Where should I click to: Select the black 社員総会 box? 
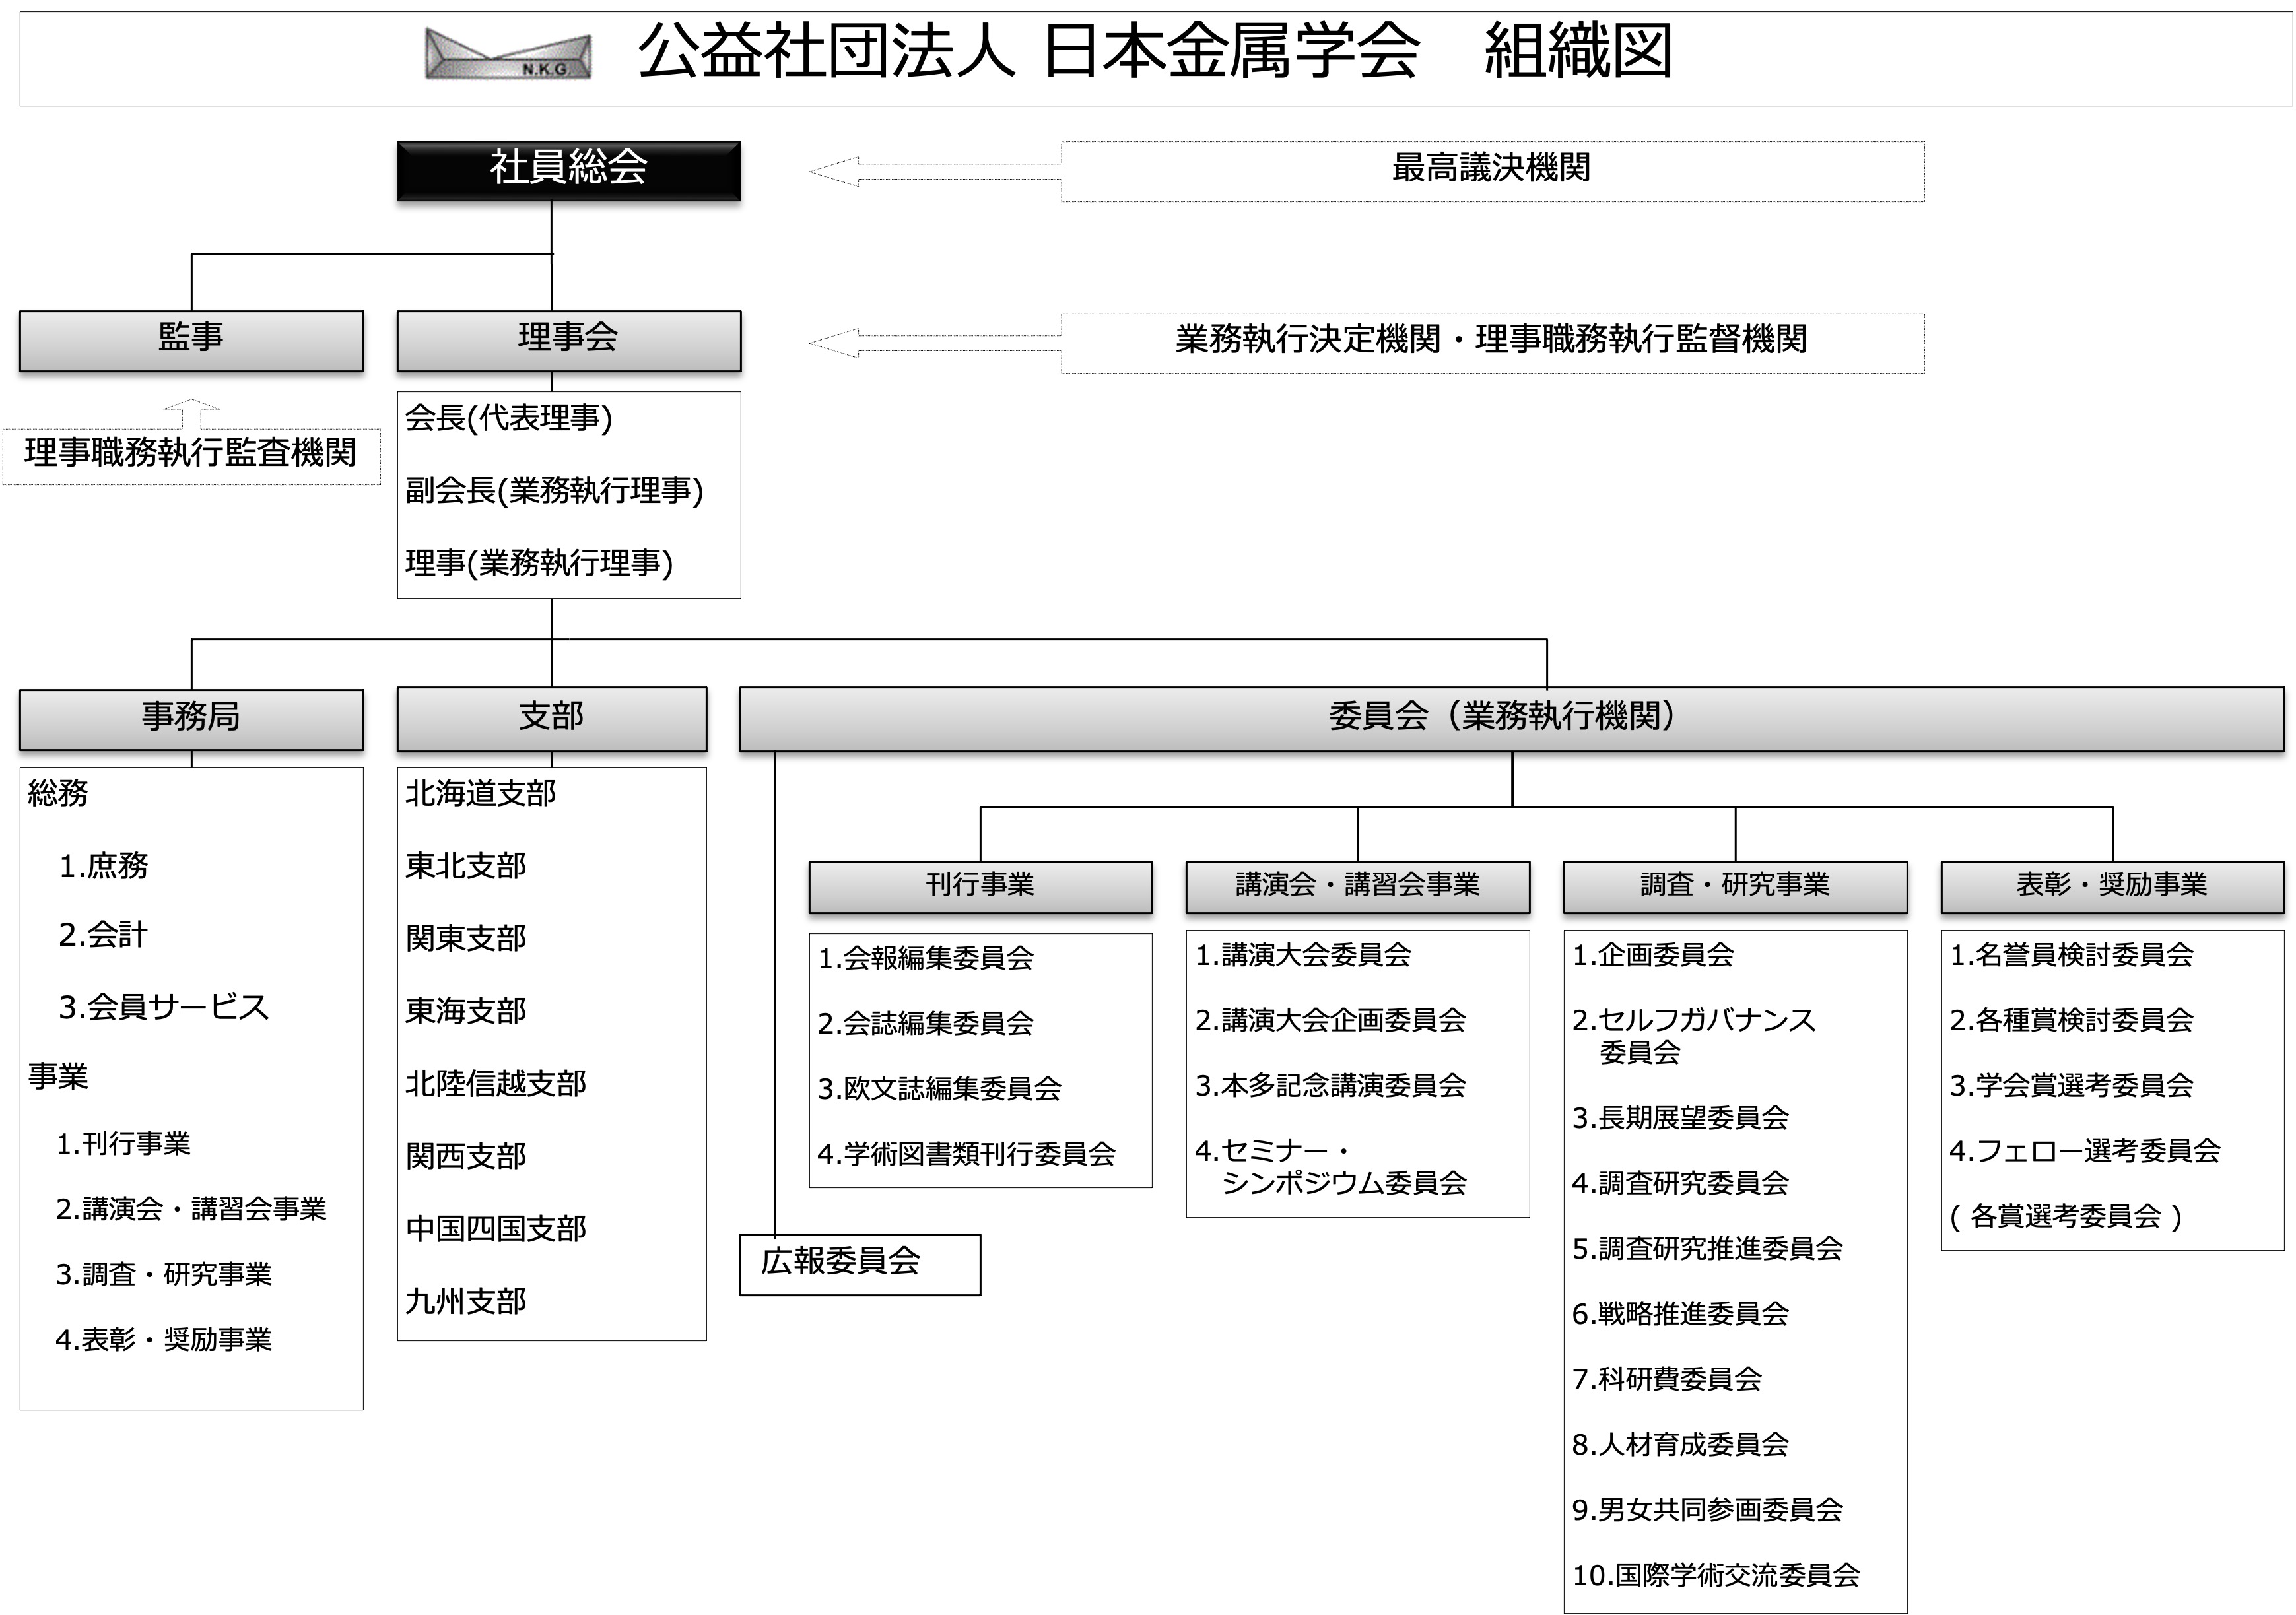tap(569, 171)
